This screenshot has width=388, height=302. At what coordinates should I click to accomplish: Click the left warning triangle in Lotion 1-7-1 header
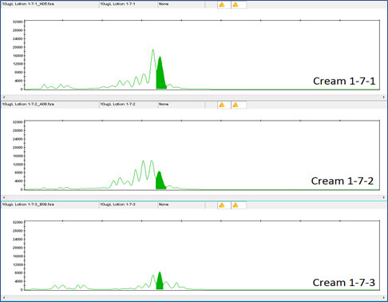222,5
